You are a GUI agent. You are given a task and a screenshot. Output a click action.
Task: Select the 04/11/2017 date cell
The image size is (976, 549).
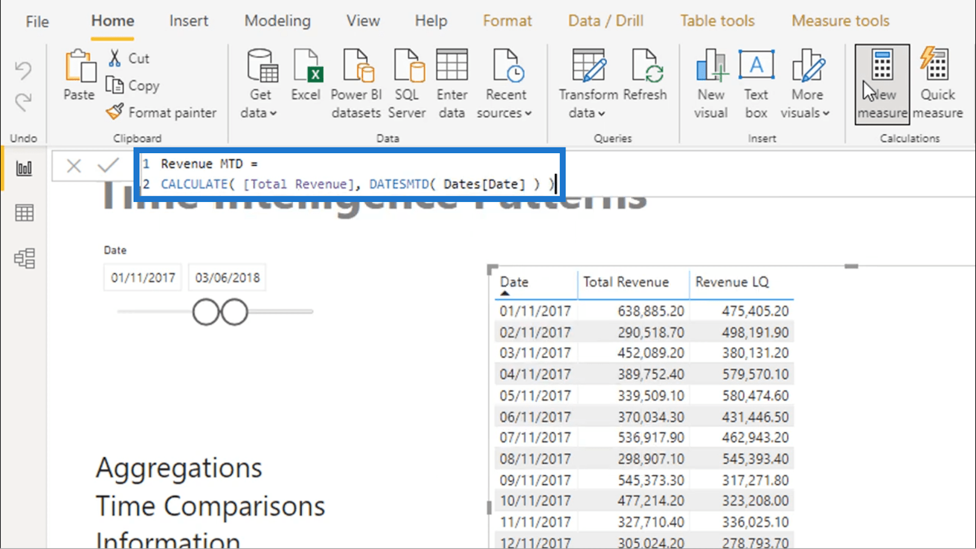[x=535, y=374]
